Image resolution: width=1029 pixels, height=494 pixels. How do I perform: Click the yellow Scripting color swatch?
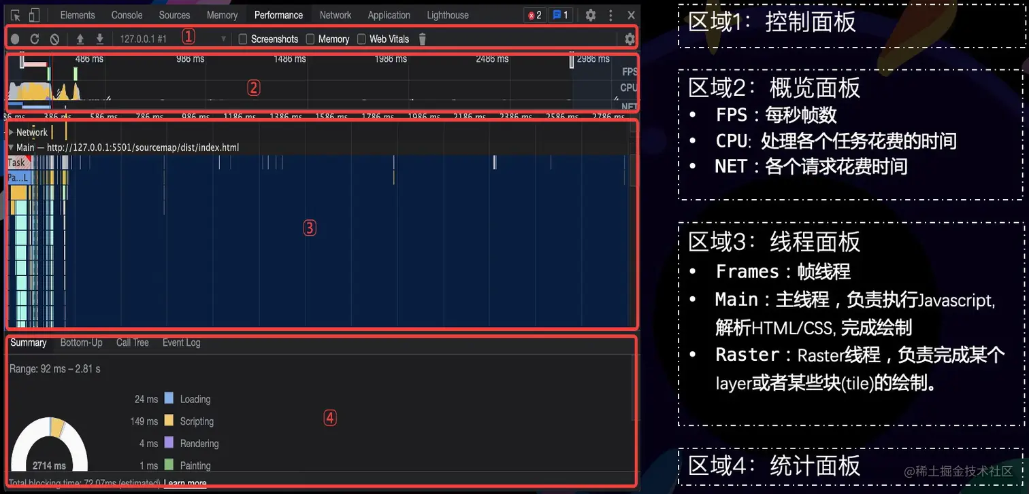click(169, 421)
